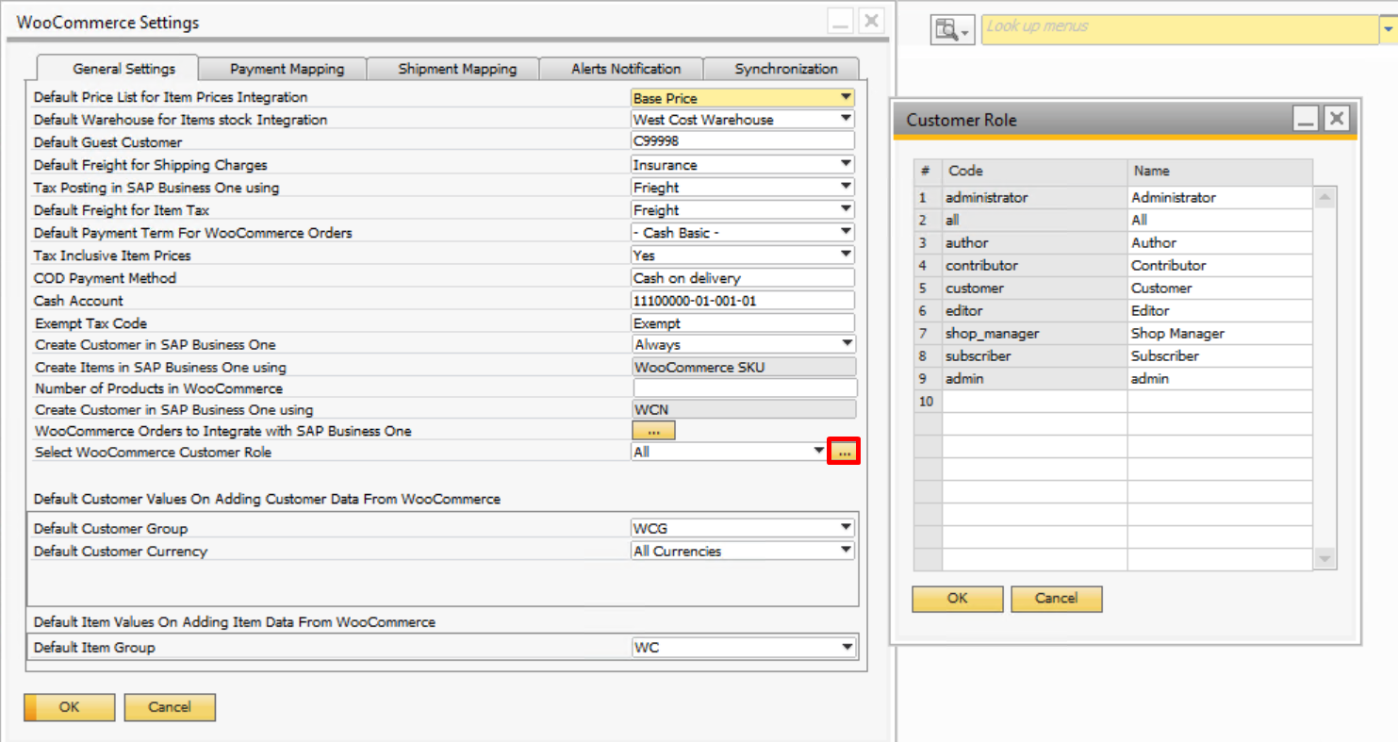The image size is (1398, 742).
Task: Open the Look up menus dropdown arrow
Action: tap(1389, 30)
